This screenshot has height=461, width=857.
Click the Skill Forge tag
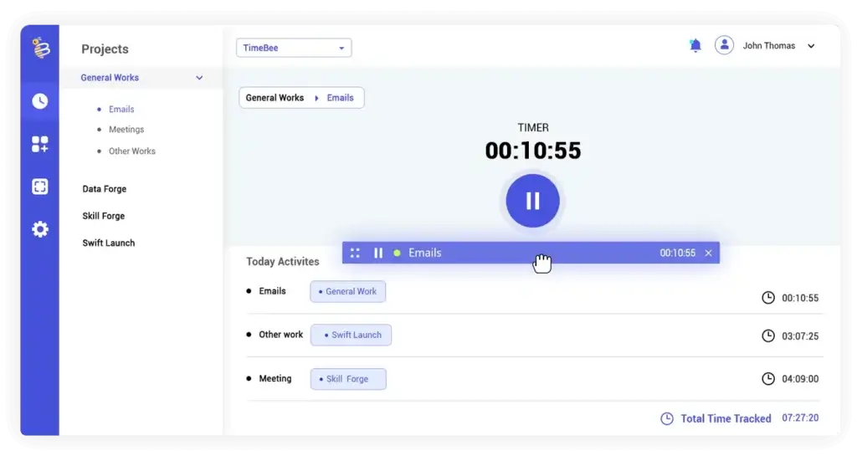348,379
